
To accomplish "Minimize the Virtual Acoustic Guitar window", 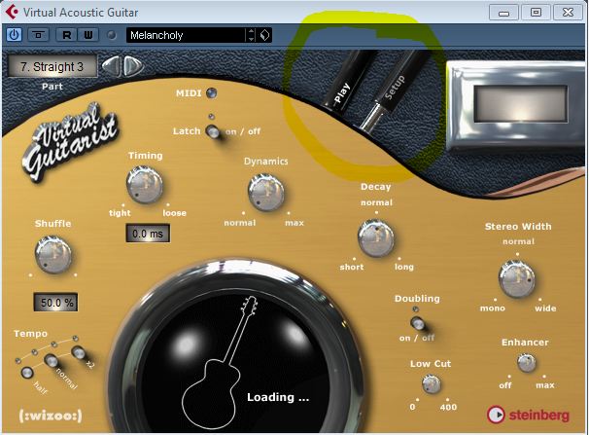I will pos(503,13).
